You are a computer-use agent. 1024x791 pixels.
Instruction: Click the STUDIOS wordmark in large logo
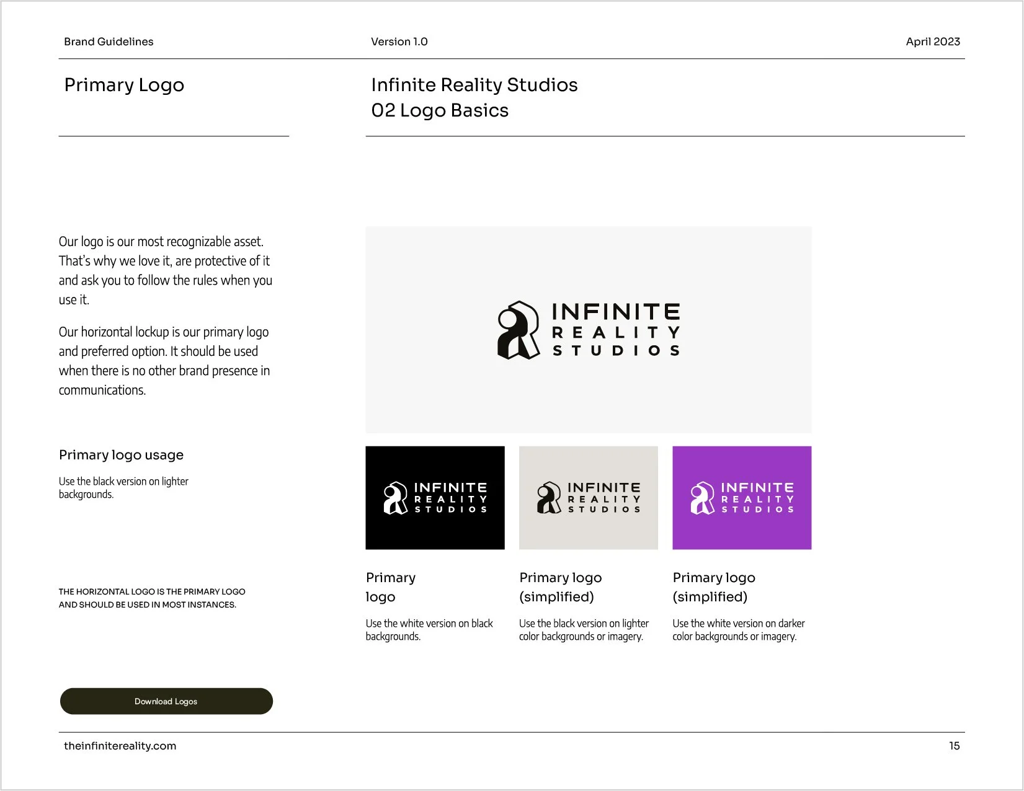(x=616, y=351)
